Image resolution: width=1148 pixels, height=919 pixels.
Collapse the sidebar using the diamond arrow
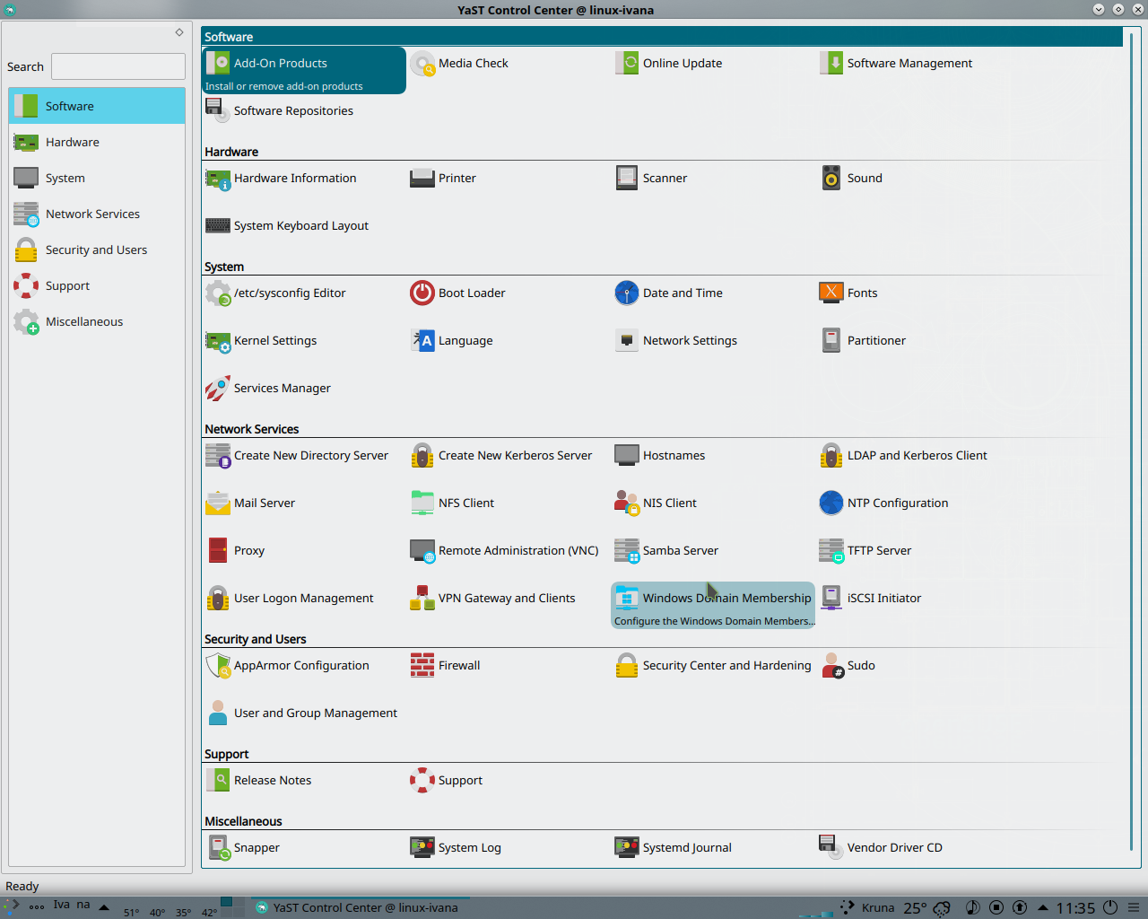point(179,31)
